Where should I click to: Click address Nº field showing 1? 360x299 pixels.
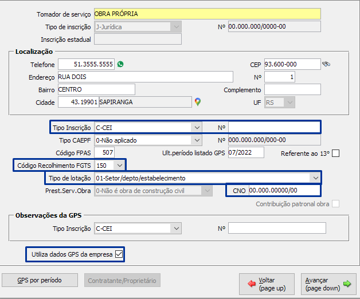[x=280, y=77]
